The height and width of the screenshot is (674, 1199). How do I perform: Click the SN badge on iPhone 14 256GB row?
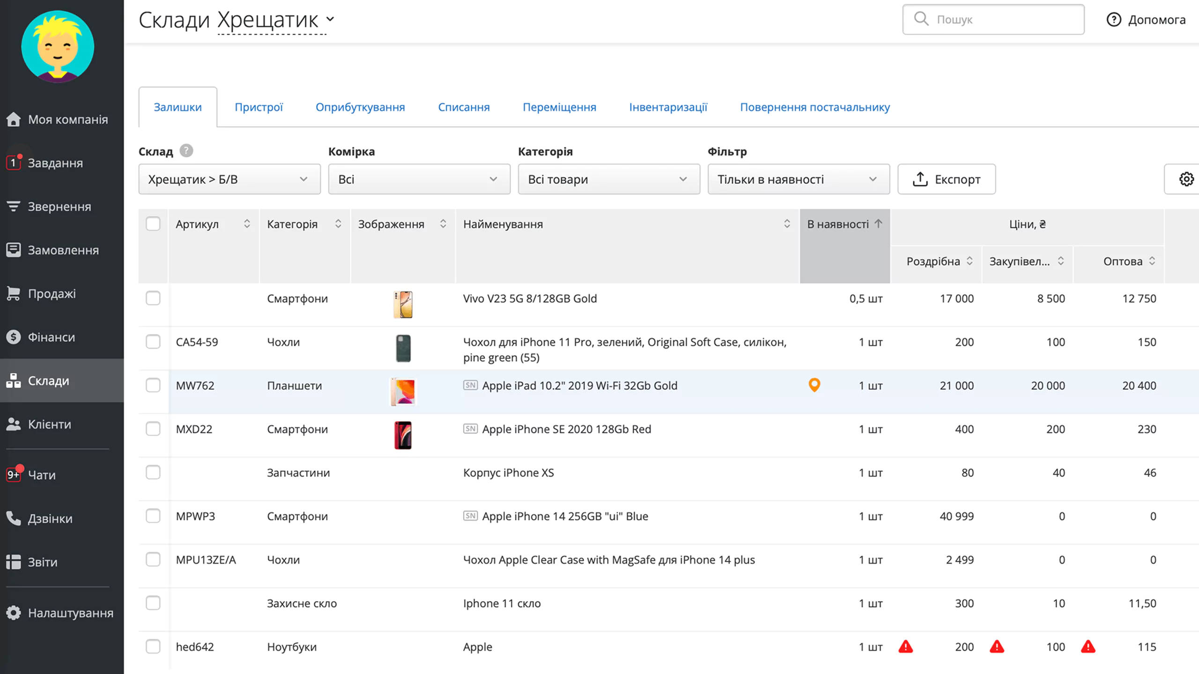click(x=470, y=516)
